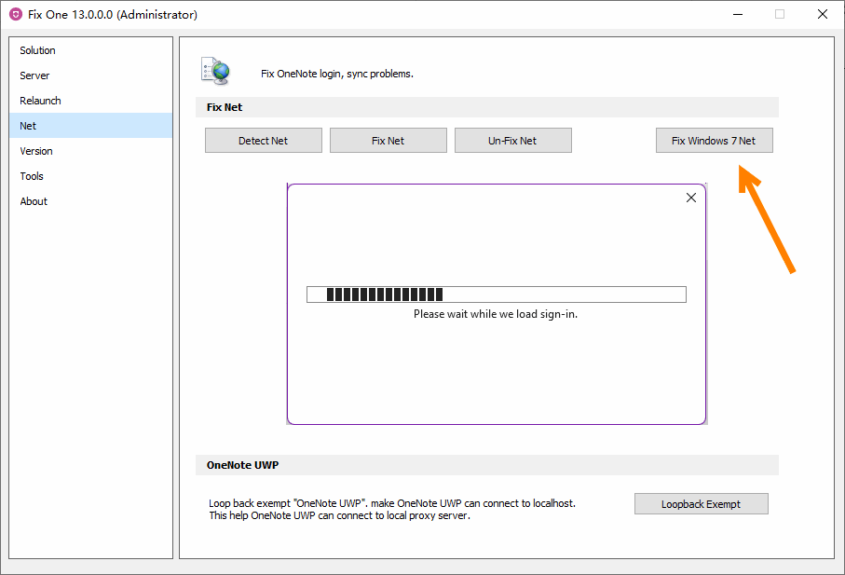Click the Loop back exempt description text
This screenshot has width=845, height=575.
(x=392, y=509)
